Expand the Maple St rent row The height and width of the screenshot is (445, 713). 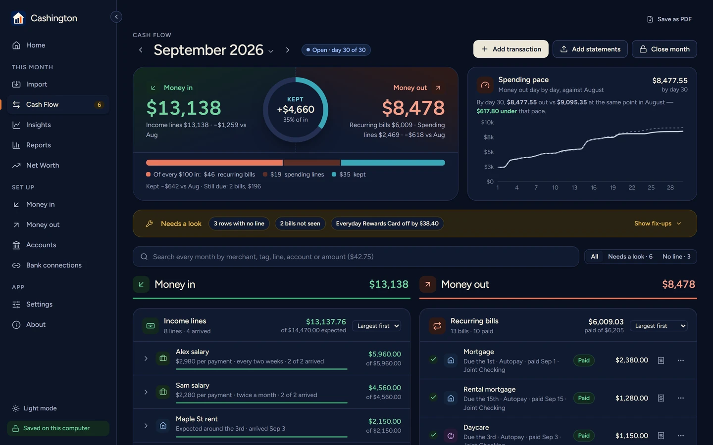[146, 426]
